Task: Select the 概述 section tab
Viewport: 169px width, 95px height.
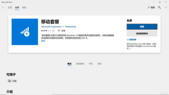Action: 69,64
